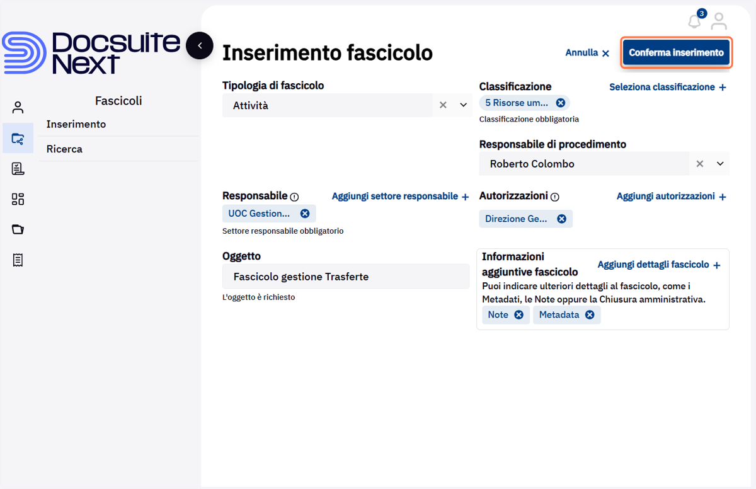
Task: Click 'Settore responsabile obbligatorio' hint text
Action: (x=283, y=231)
